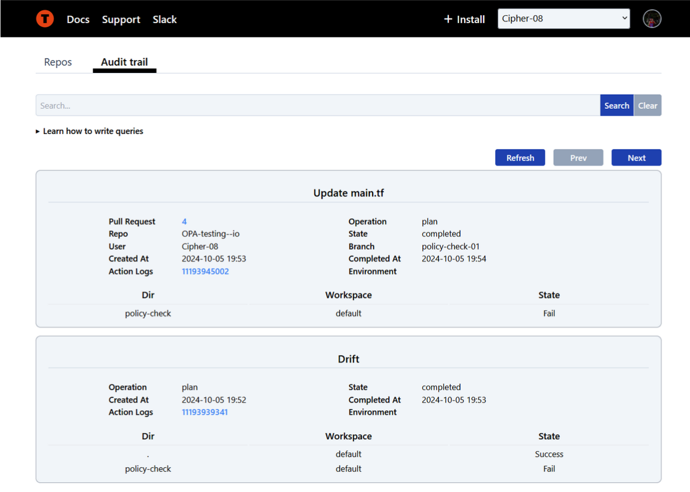This screenshot has height=492, width=690.
Task: Click the policy-check-01 branch value
Action: pyautogui.click(x=450, y=246)
